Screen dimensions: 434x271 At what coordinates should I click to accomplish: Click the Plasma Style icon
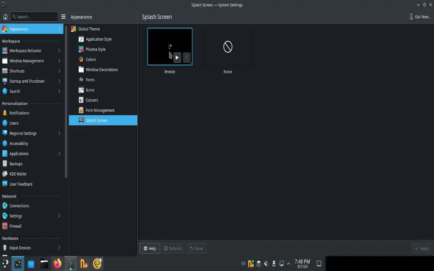(81, 49)
